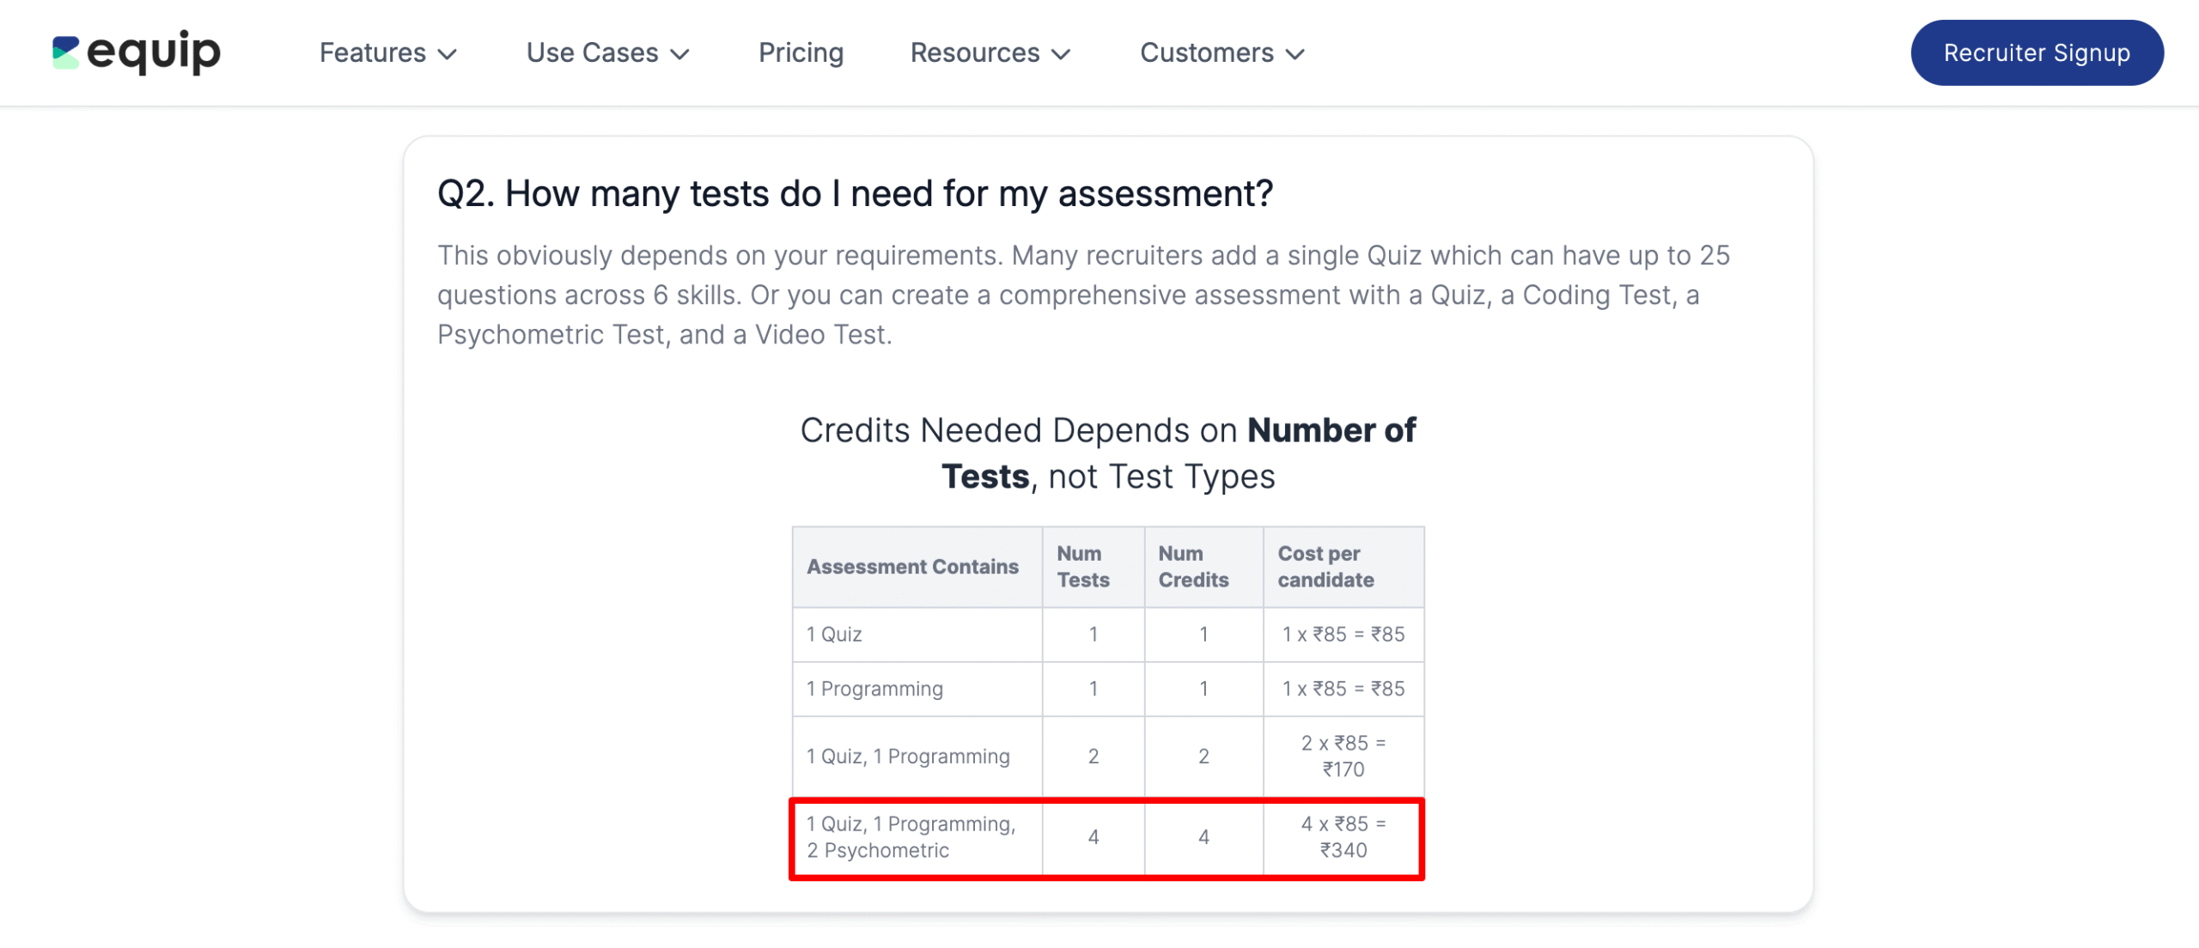The image size is (2199, 948).
Task: Click the Cost per candidate header
Action: (1325, 567)
